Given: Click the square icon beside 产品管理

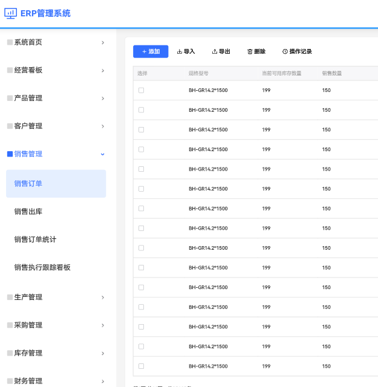Looking at the screenshot, I should point(10,98).
